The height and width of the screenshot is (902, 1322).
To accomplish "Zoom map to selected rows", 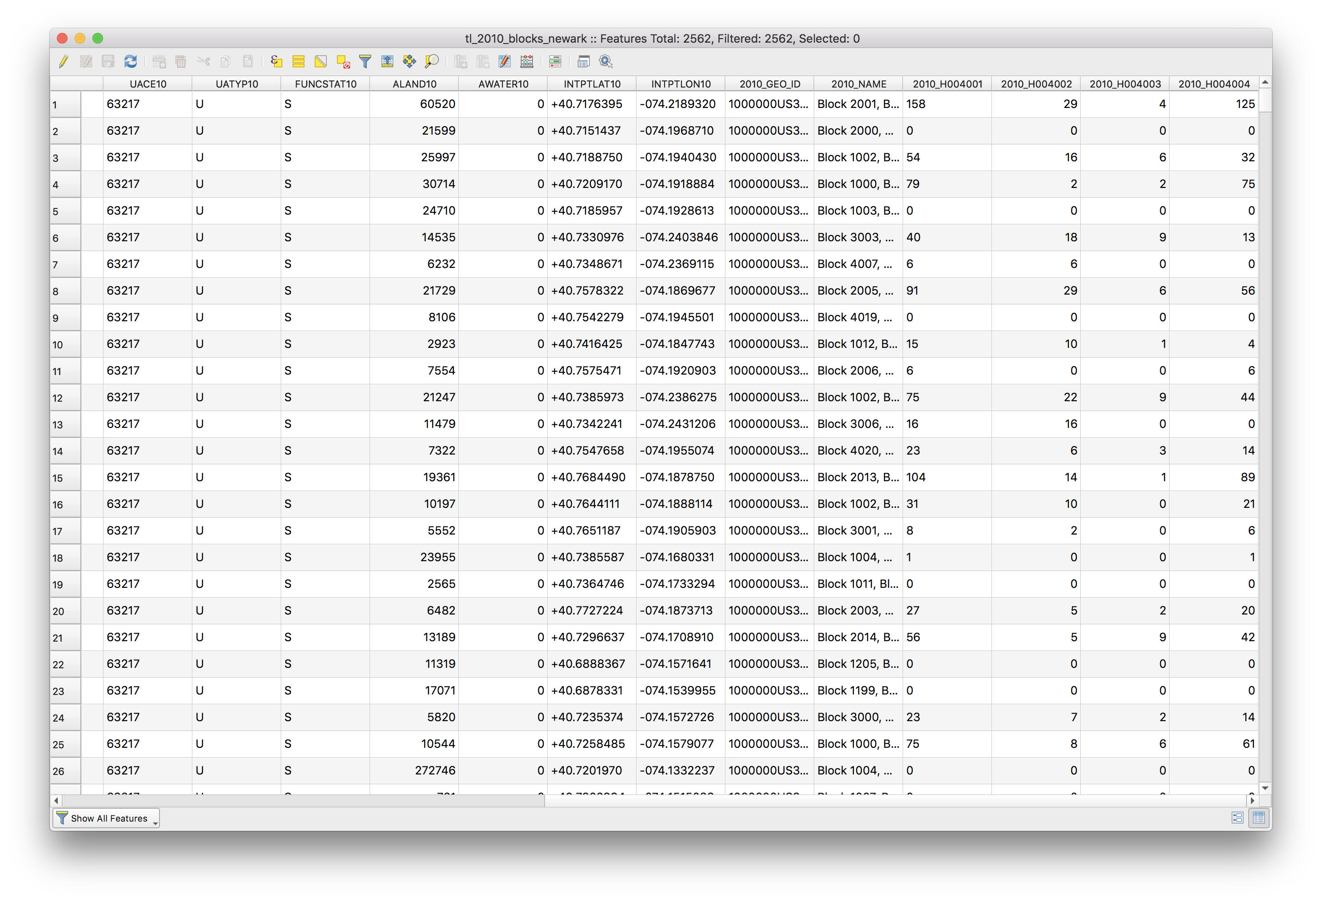I will pos(432,61).
